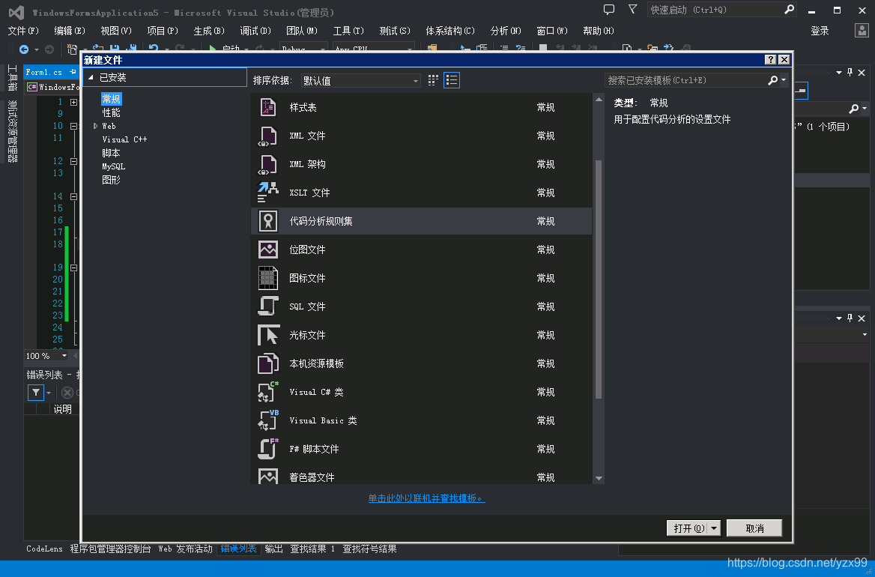Click the pin icon on Form1.cs tab
This screenshot has width=875, height=577.
click(x=73, y=72)
